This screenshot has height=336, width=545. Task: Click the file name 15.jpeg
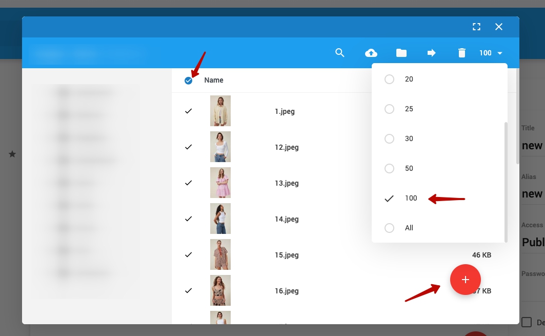287,255
